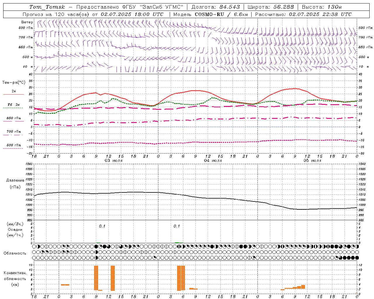The height and width of the screenshot is (299, 374).
Task: Click the short orange convective bar after 0h on 03 июля
Action: pos(65,285)
